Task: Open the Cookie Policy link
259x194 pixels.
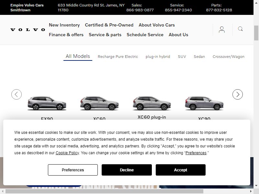Action: [x=67, y=153]
